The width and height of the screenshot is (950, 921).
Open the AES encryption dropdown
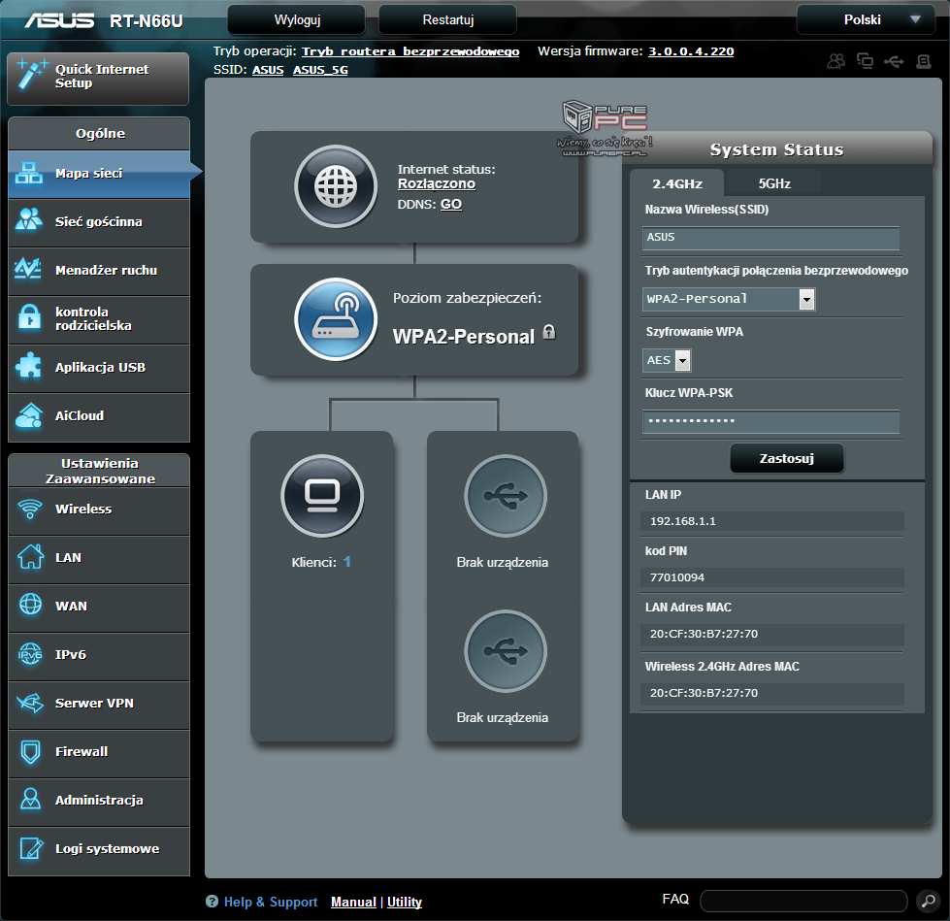pos(667,360)
